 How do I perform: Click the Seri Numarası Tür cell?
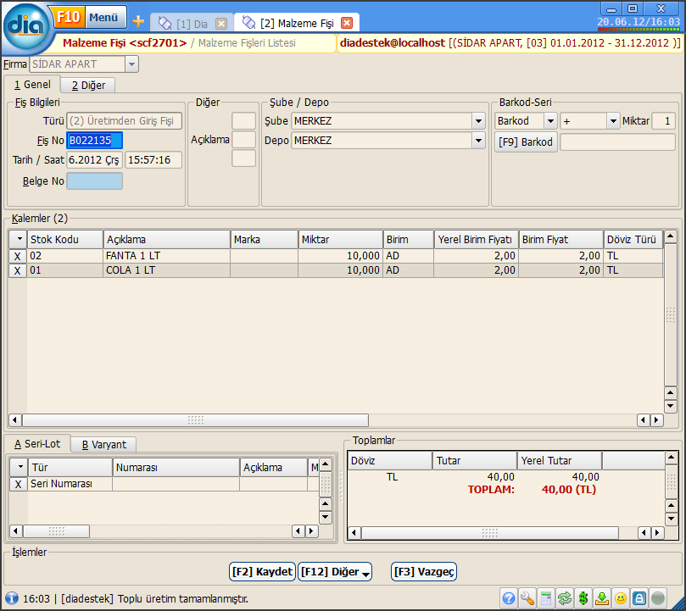click(x=70, y=484)
